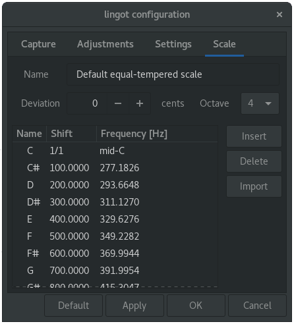
Task: Click the 700.0000 shift value
Action: coord(69,271)
